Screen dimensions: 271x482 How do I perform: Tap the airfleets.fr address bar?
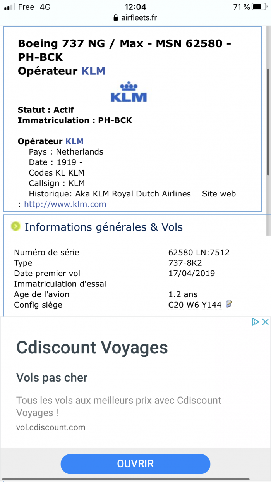click(135, 18)
